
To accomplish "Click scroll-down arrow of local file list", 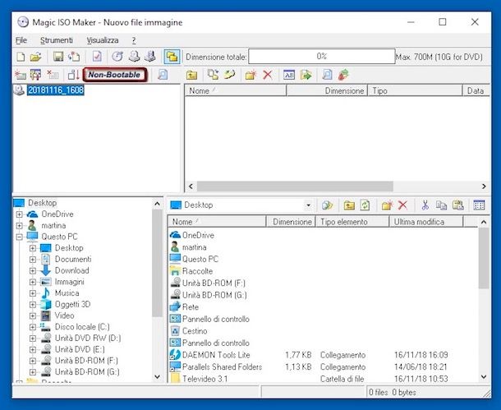I will coord(484,377).
